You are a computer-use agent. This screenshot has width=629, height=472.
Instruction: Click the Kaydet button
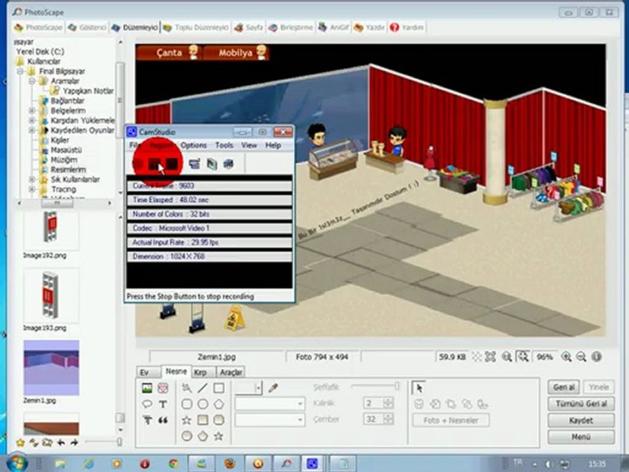tap(581, 420)
